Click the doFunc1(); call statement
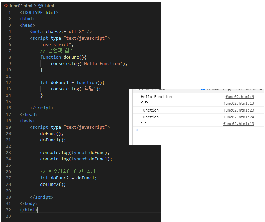The width and height of the screenshot is (265, 222). 53,140
